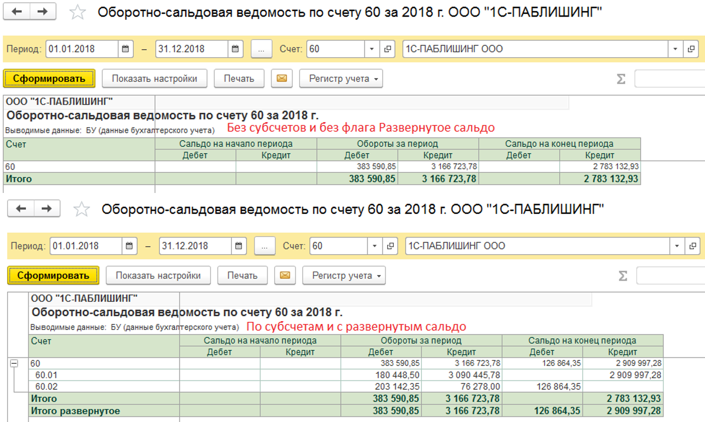Click Печать in the upper report

(239, 79)
